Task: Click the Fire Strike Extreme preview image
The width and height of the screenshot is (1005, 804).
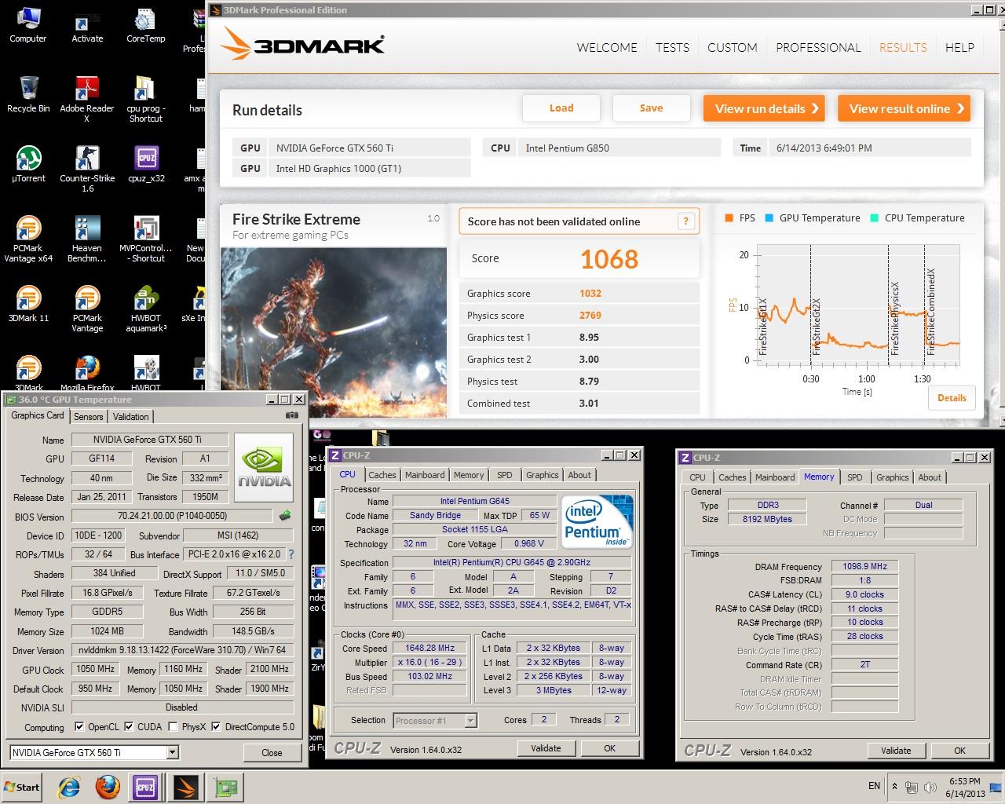Action: pyautogui.click(x=334, y=331)
